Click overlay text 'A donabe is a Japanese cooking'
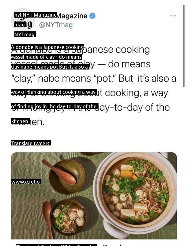 tap(47, 47)
